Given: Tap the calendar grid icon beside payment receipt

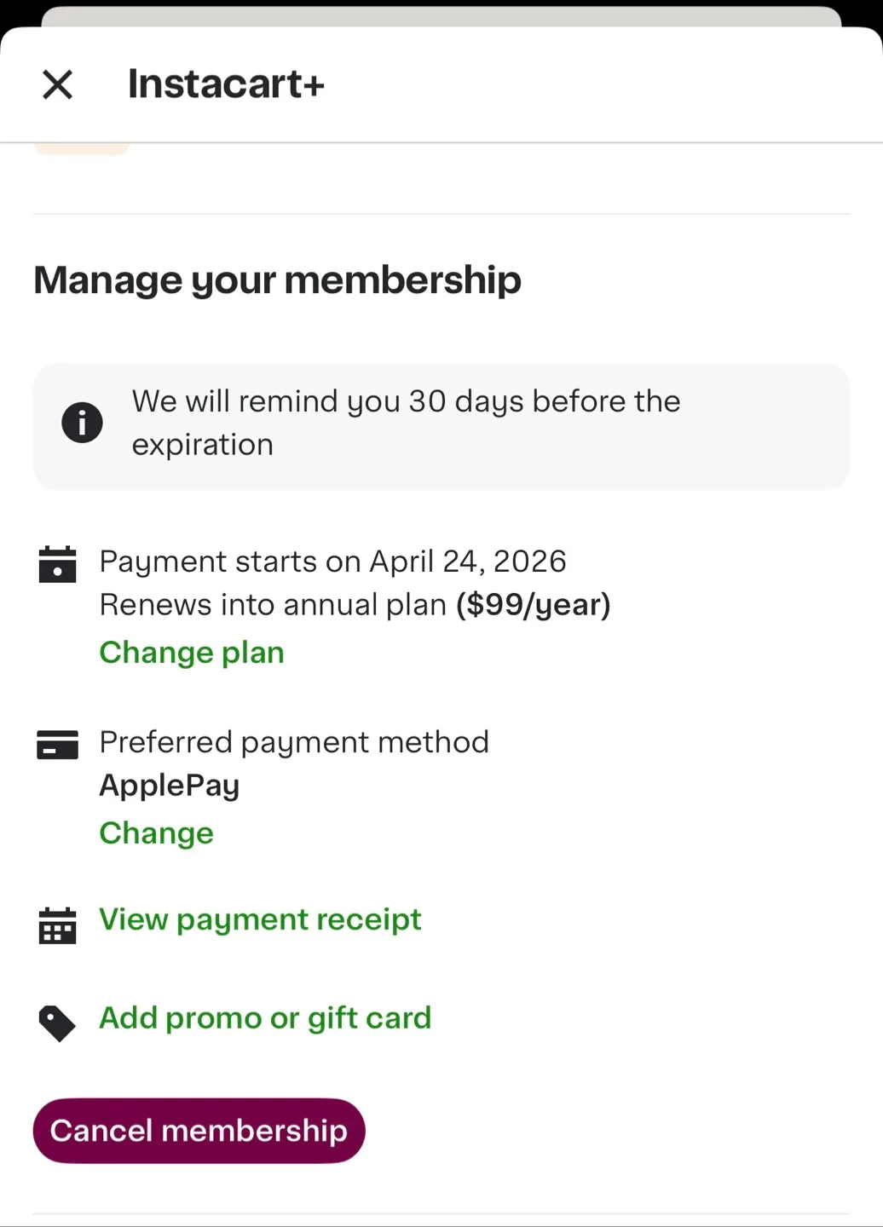Looking at the screenshot, I should [58, 925].
